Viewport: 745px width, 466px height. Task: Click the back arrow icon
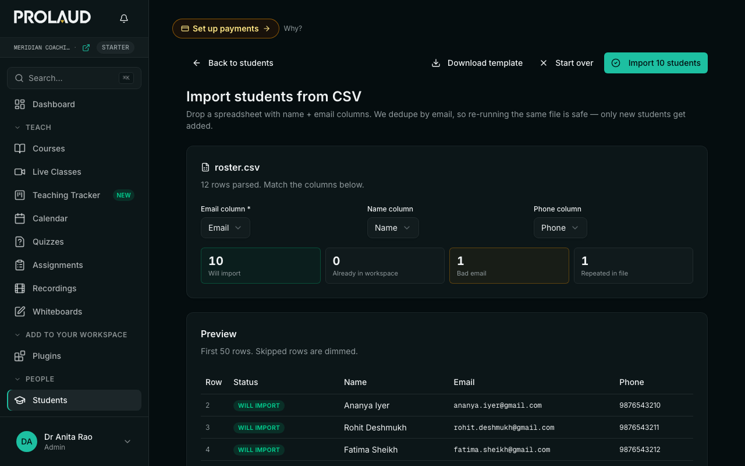[x=197, y=63]
